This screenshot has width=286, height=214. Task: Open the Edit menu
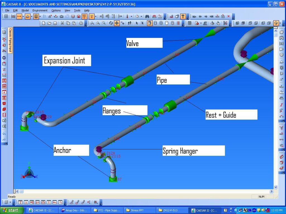pyautogui.click(x=15, y=10)
